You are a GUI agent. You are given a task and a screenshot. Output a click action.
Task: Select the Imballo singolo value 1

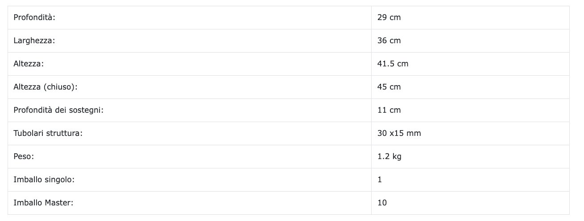click(380, 180)
